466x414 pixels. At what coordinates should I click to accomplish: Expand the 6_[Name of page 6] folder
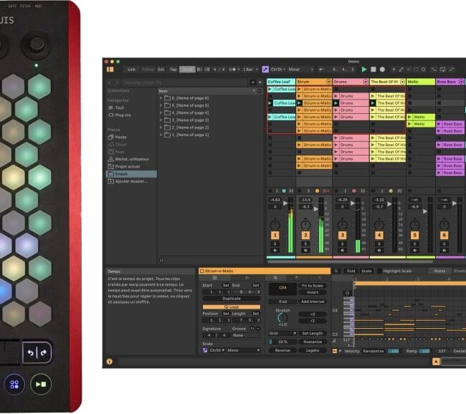pyautogui.click(x=161, y=98)
